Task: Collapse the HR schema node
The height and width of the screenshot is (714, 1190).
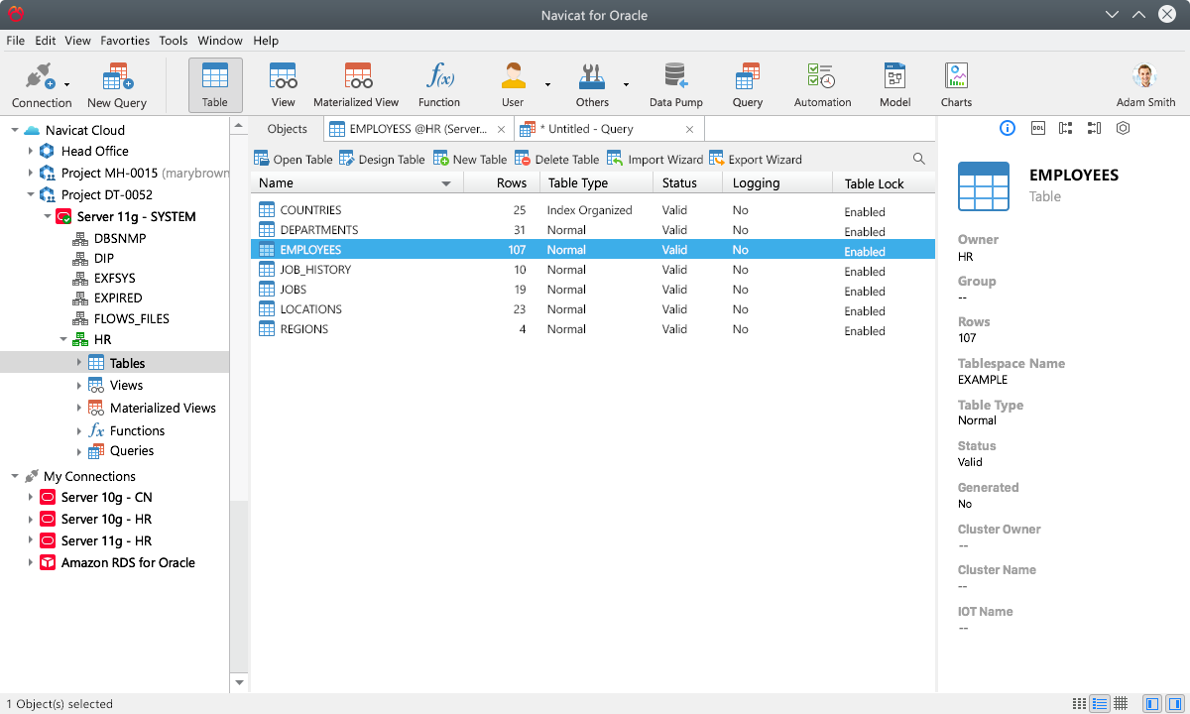Action: click(x=63, y=339)
